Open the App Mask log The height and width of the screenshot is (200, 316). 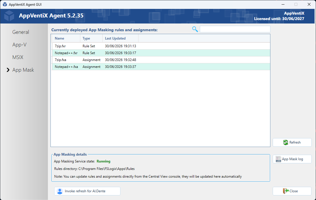(292, 159)
